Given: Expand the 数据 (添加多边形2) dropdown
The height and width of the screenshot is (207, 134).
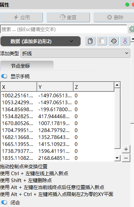Looking at the screenshot, I should pos(40,41).
